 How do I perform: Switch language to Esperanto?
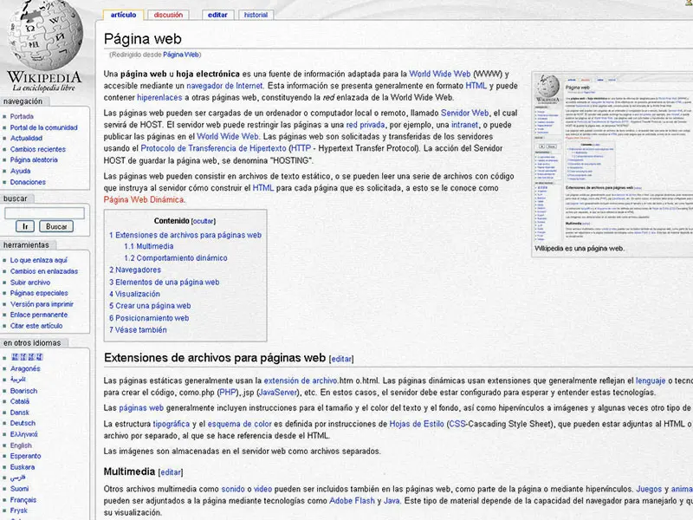pyautogui.click(x=26, y=456)
